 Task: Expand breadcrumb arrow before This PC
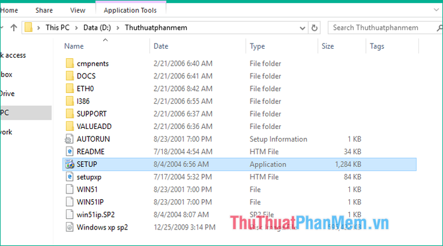pos(39,28)
